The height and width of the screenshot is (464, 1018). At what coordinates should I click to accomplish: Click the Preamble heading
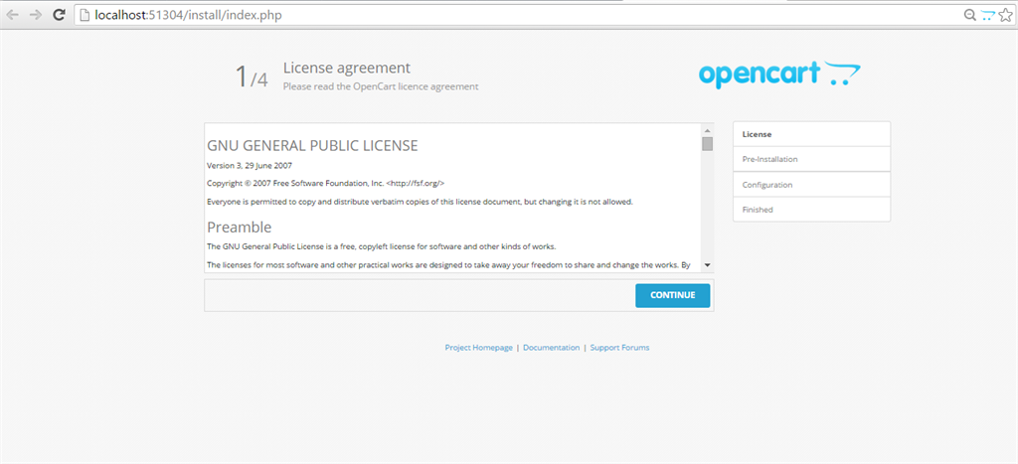pos(239,228)
